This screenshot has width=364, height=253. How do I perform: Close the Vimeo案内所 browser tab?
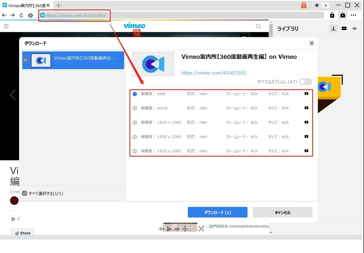48,5
